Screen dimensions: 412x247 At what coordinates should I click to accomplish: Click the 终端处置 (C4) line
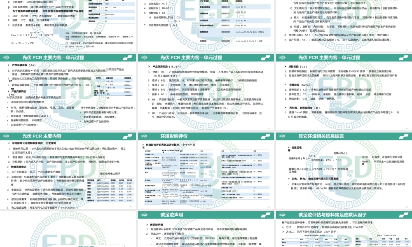click(310, 99)
